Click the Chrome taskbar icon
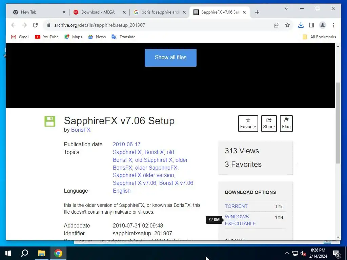Image resolution: width=347 pixels, height=260 pixels. 58,253
